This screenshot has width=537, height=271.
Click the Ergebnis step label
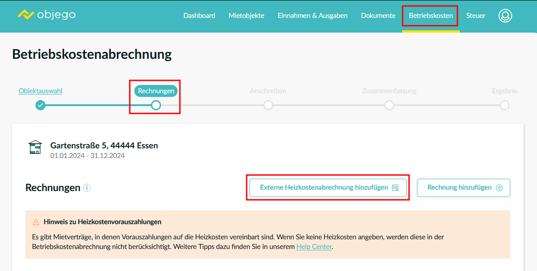point(504,91)
